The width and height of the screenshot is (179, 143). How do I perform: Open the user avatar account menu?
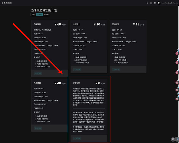(x=159, y=3)
